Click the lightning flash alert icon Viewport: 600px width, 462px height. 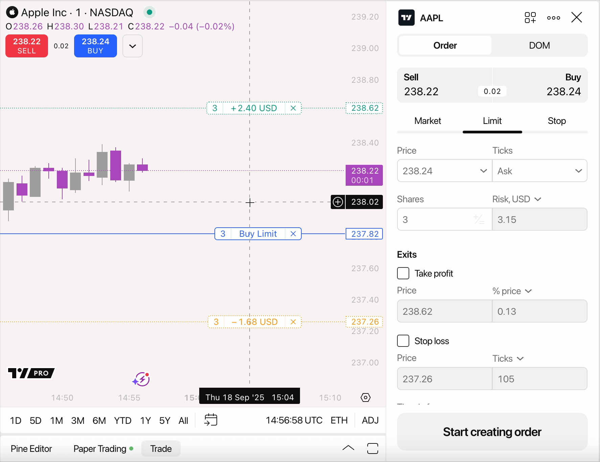[141, 379]
